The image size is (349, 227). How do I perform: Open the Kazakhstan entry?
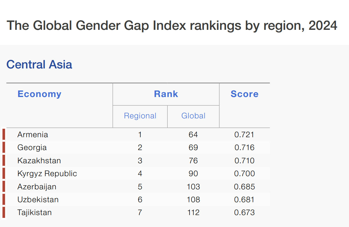pos(39,161)
